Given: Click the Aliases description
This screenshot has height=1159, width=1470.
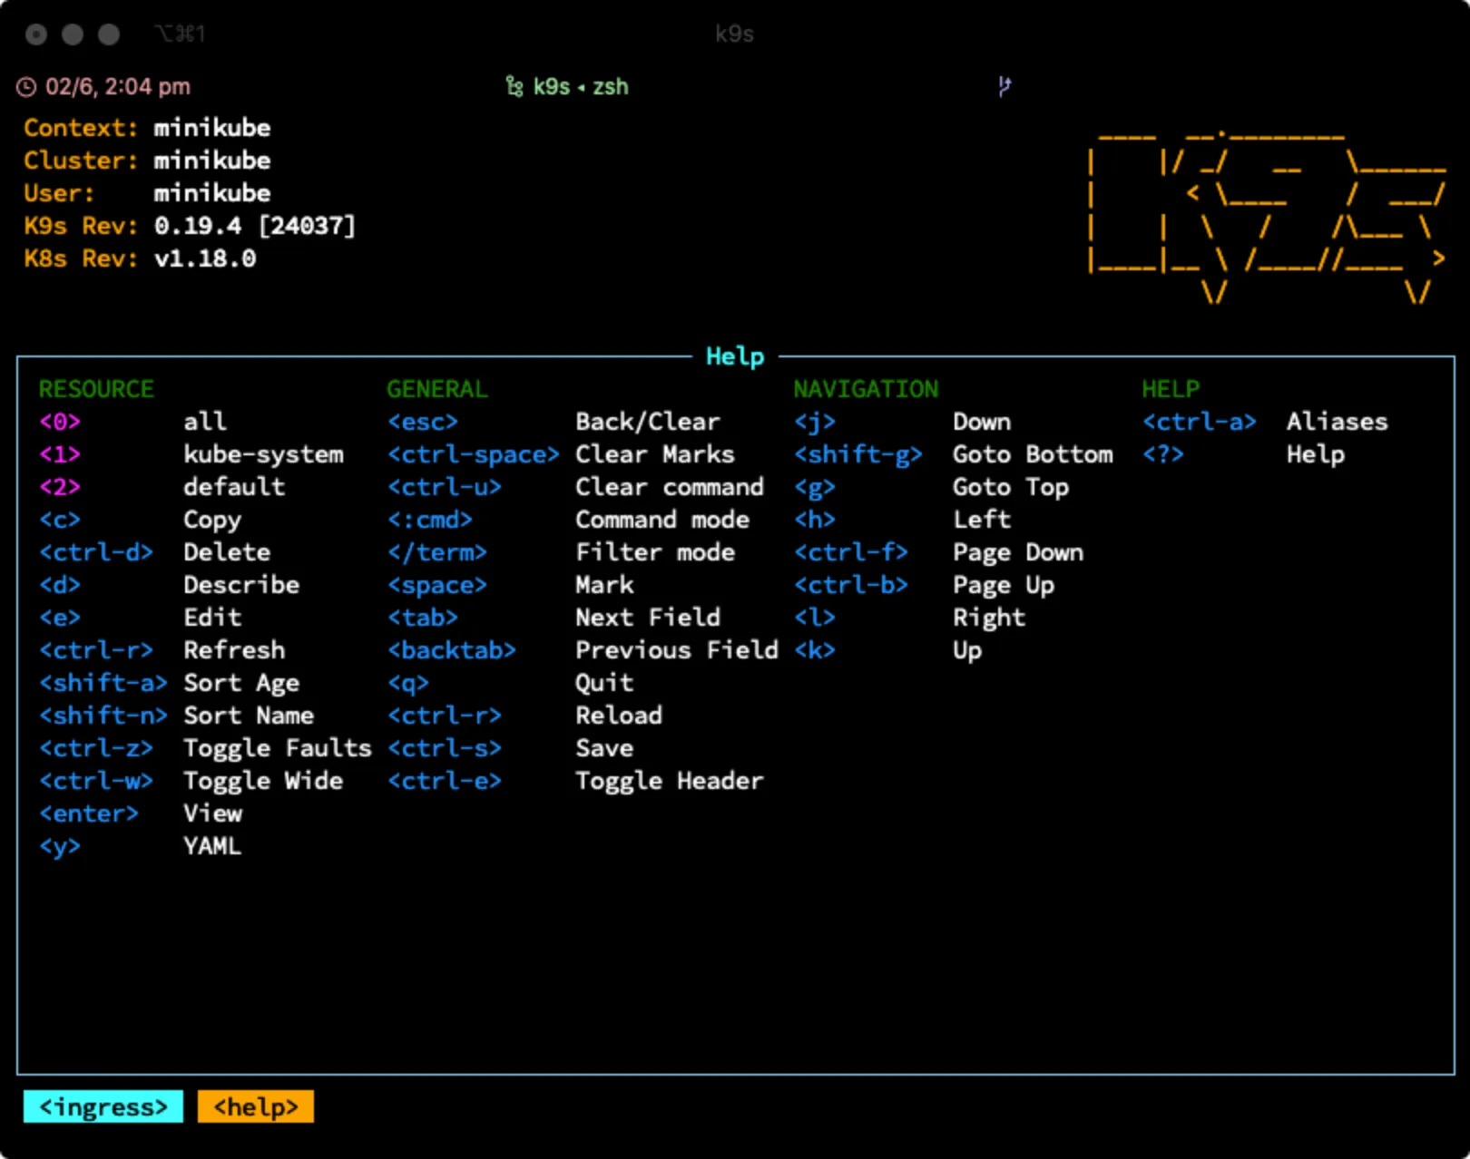Looking at the screenshot, I should click(1338, 422).
